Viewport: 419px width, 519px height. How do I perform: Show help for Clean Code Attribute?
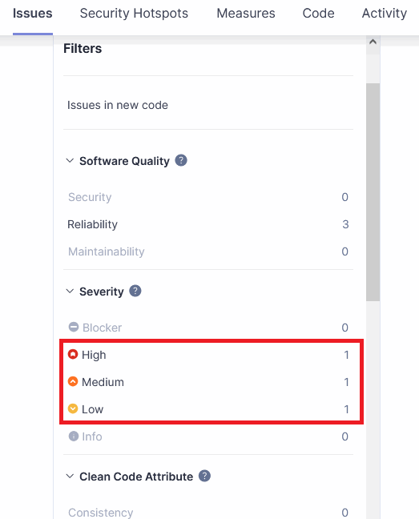[204, 476]
